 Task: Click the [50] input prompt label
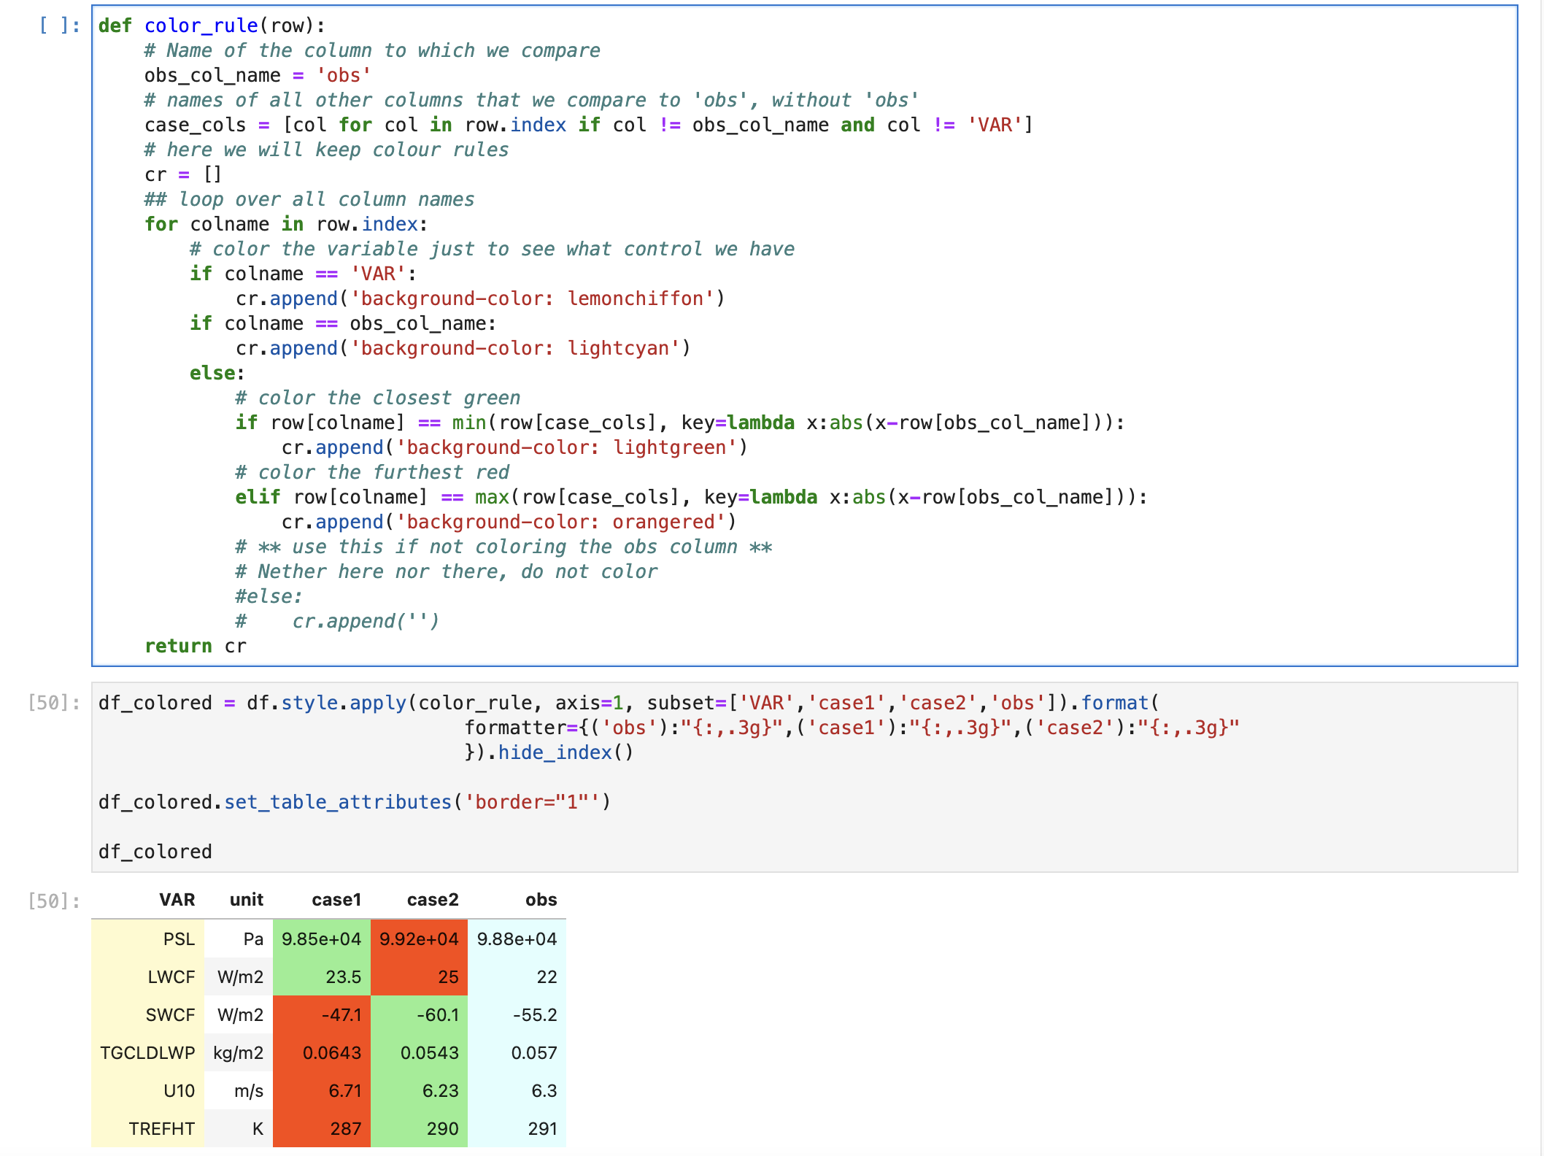click(53, 703)
